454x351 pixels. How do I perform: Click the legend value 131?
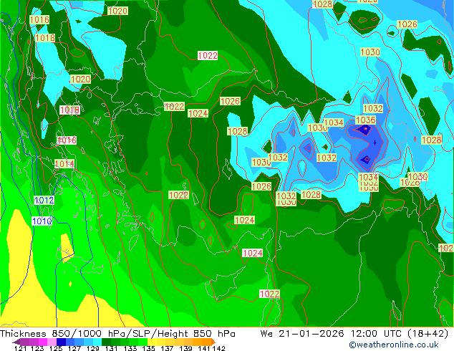pyautogui.click(x=112, y=348)
